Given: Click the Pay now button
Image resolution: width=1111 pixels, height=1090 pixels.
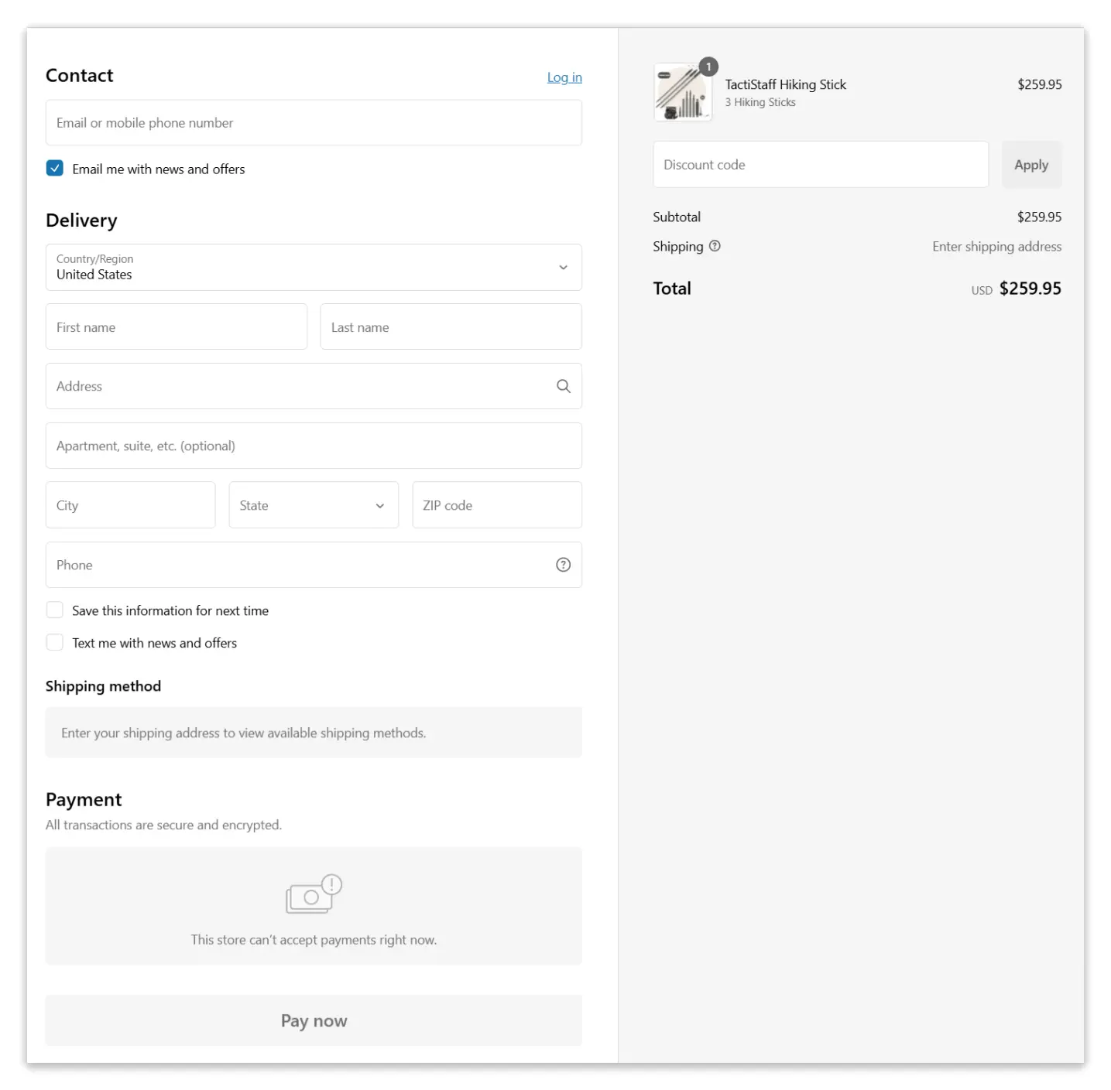Looking at the screenshot, I should (314, 1020).
